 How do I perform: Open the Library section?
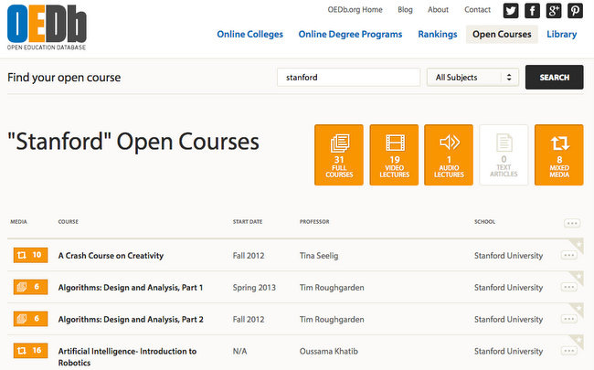(561, 34)
